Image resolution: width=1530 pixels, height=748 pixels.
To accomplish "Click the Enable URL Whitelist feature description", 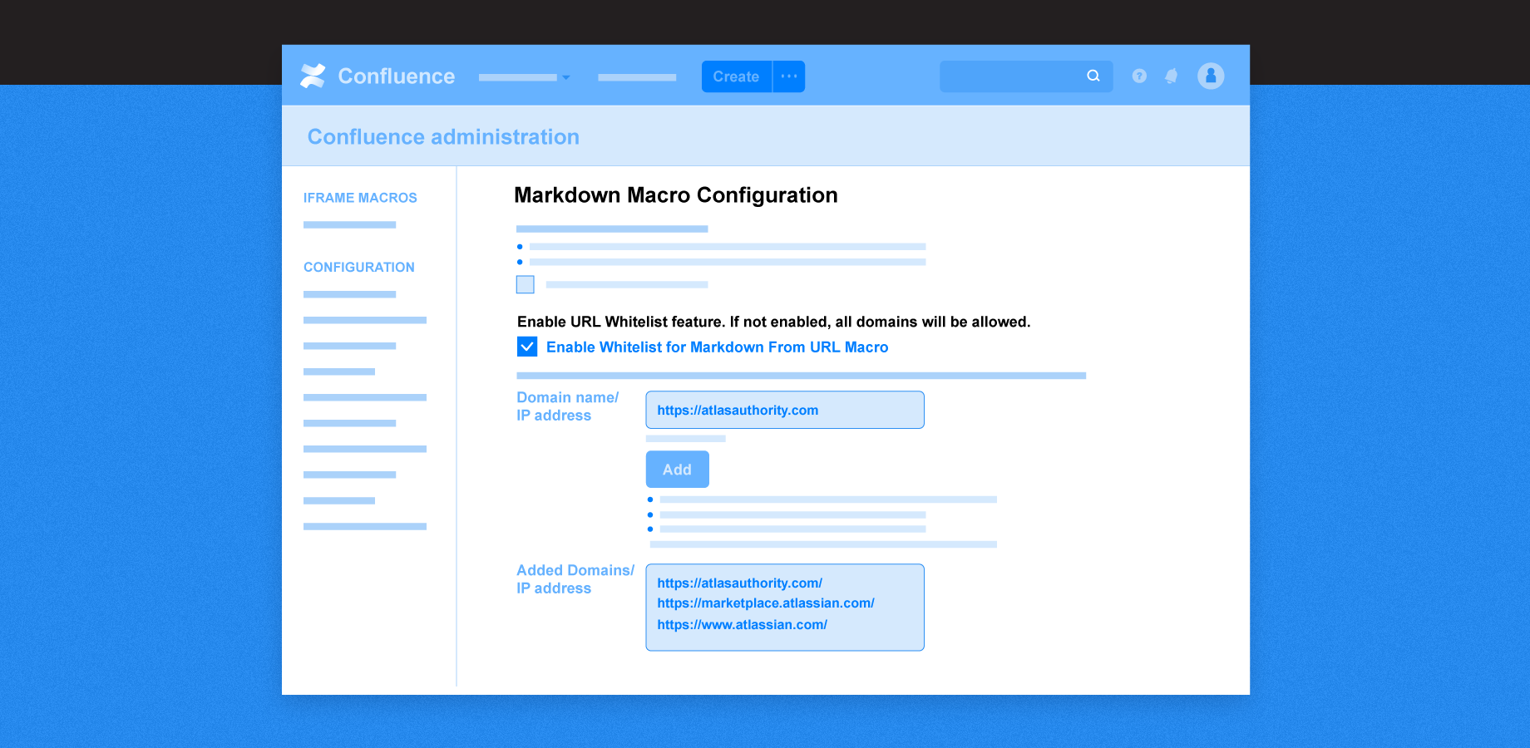I will (x=774, y=322).
